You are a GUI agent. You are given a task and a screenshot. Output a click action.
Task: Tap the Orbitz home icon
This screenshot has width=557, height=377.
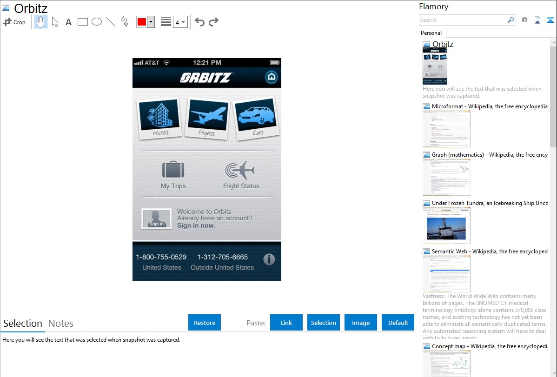click(272, 77)
